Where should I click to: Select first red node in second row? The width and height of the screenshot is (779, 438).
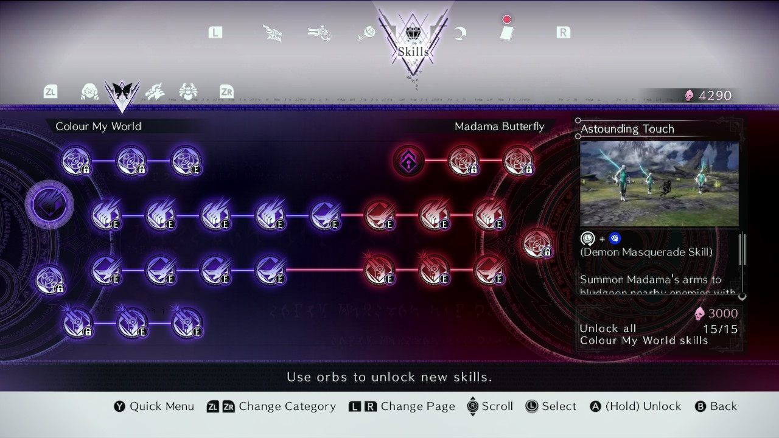380,215
